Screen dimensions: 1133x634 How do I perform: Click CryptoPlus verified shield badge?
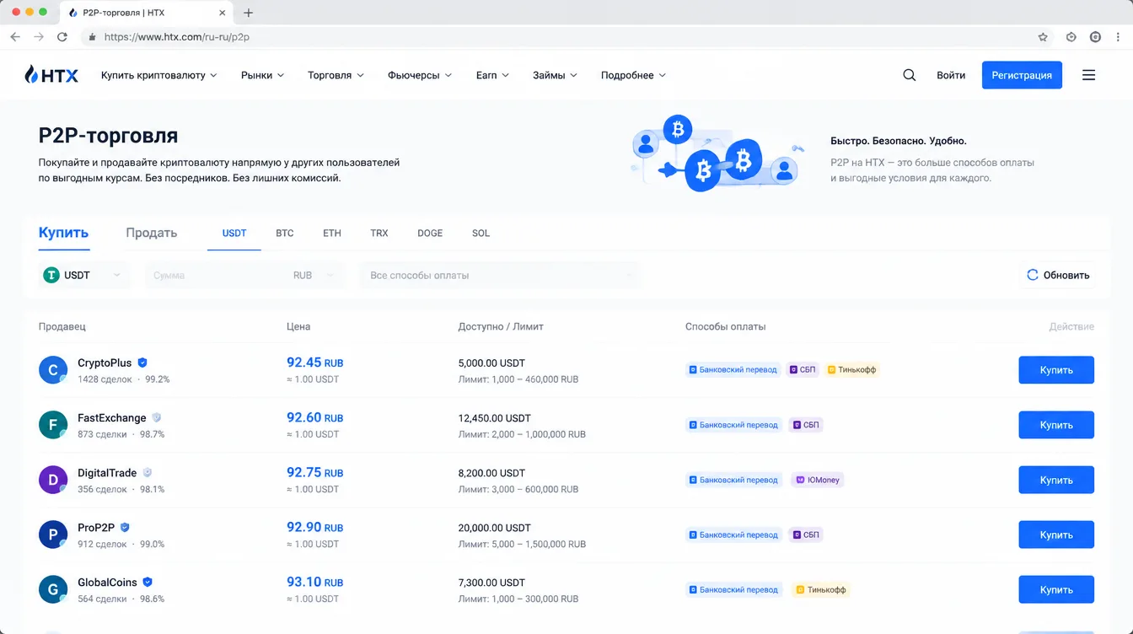pyautogui.click(x=142, y=363)
